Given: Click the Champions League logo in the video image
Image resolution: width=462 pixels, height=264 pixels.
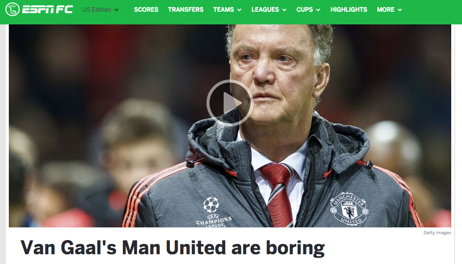Looking at the screenshot, I should tap(214, 212).
